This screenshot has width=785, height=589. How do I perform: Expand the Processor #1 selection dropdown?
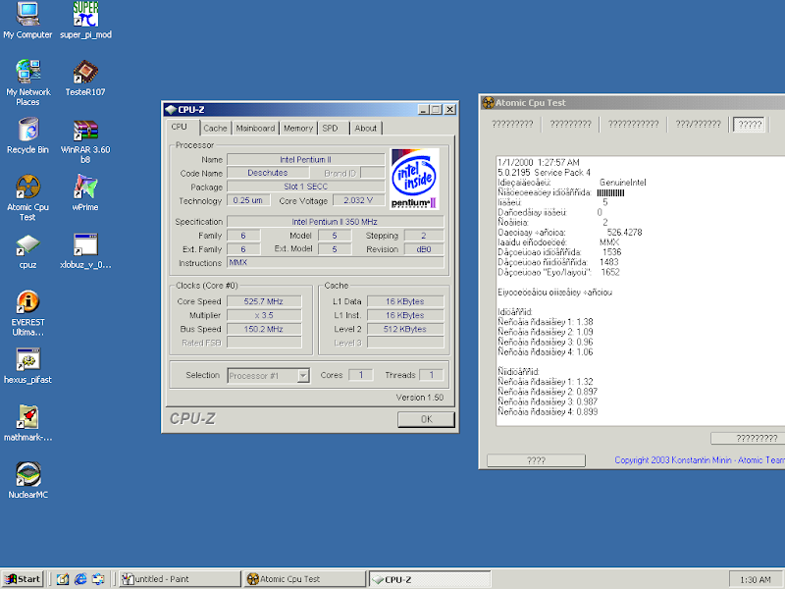tap(302, 375)
